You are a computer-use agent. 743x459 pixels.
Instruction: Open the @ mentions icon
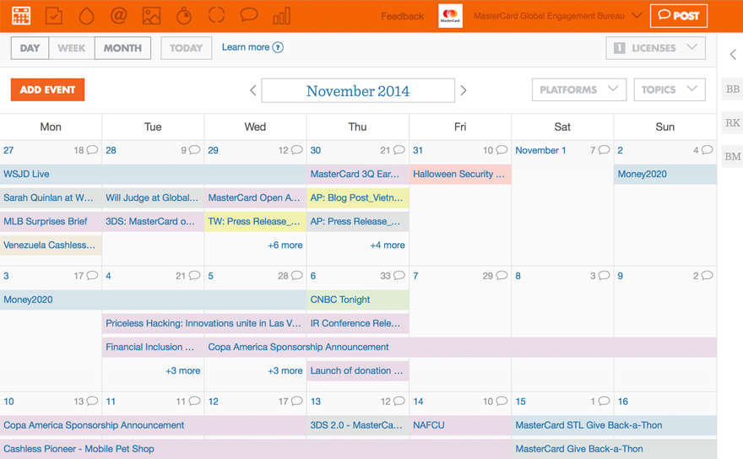118,16
